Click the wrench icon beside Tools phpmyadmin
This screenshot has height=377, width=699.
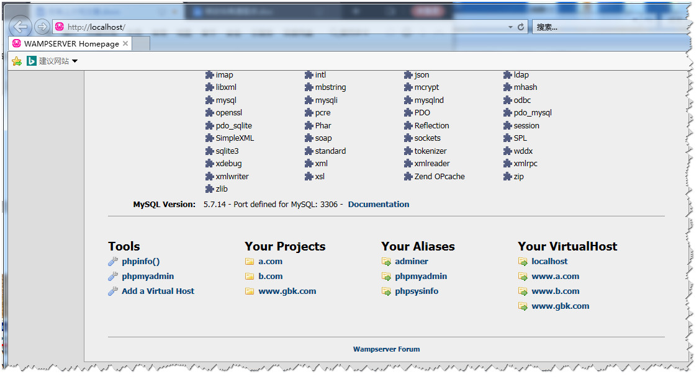point(113,277)
